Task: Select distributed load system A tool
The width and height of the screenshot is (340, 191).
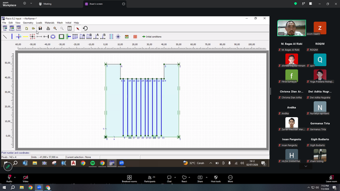Action: point(82,37)
